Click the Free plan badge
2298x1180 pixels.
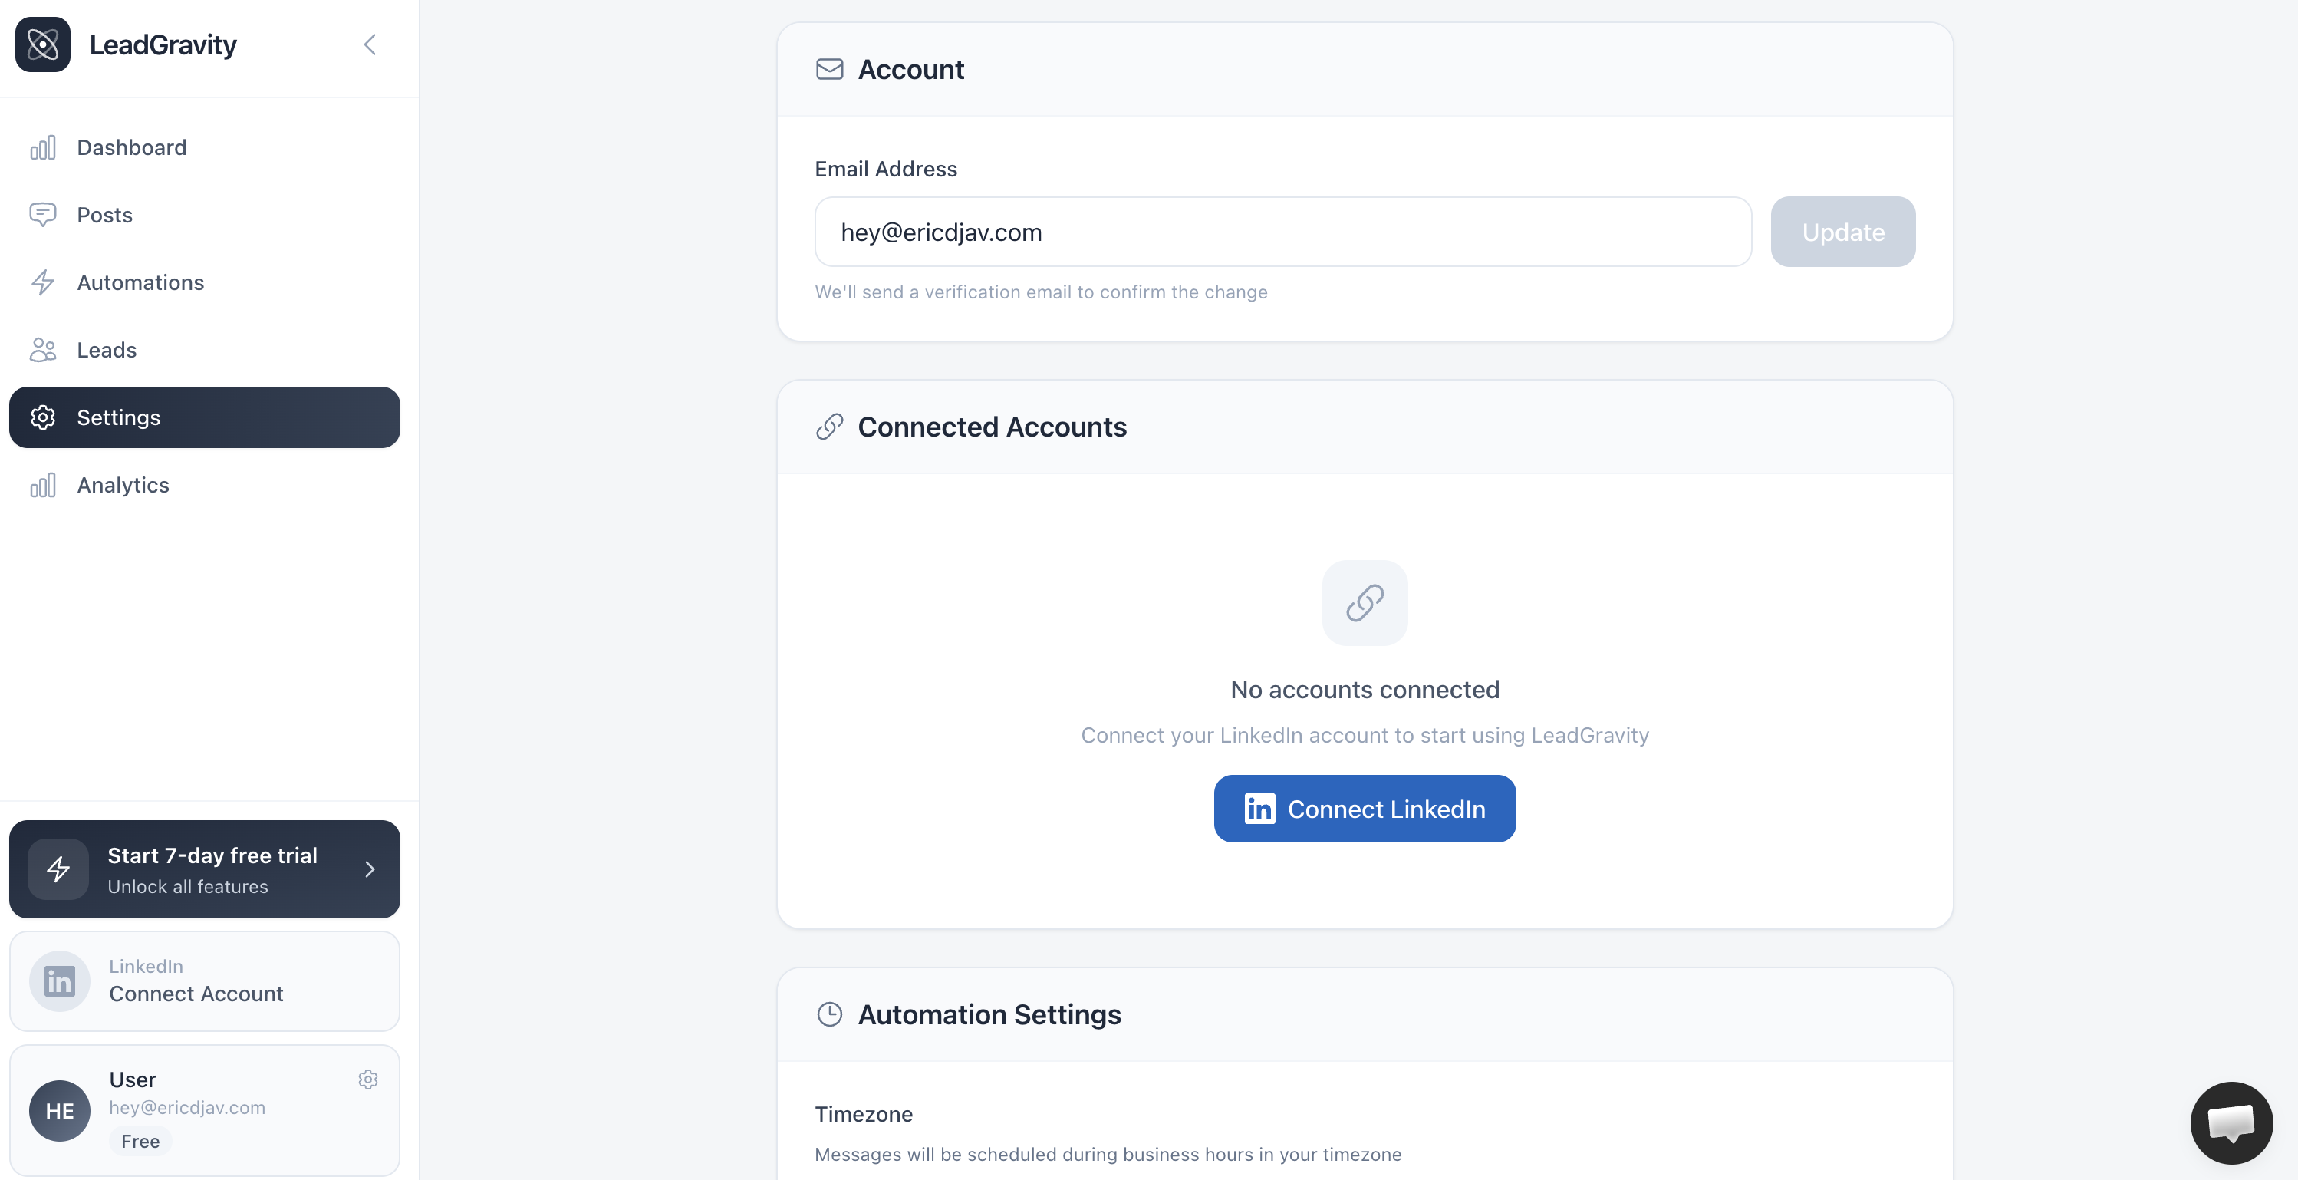tap(139, 1141)
